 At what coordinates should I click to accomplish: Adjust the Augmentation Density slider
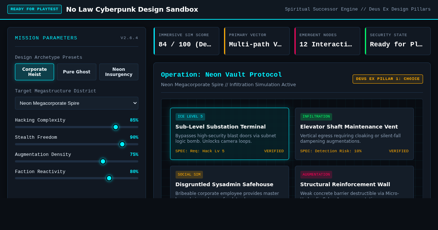tap(77, 161)
